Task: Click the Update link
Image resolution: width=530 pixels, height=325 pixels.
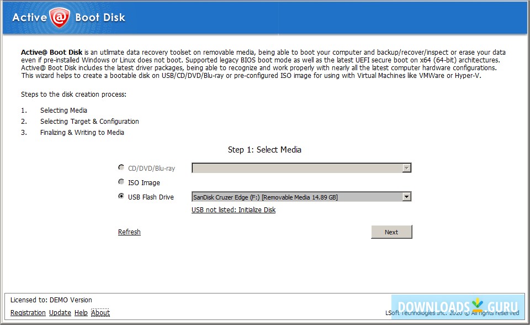Action: (x=60, y=312)
